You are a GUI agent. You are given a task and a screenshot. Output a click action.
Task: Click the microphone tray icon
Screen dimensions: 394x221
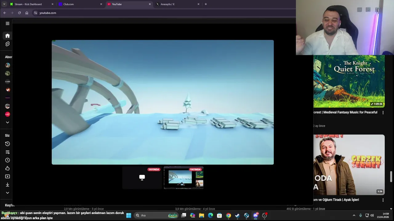click(360, 215)
